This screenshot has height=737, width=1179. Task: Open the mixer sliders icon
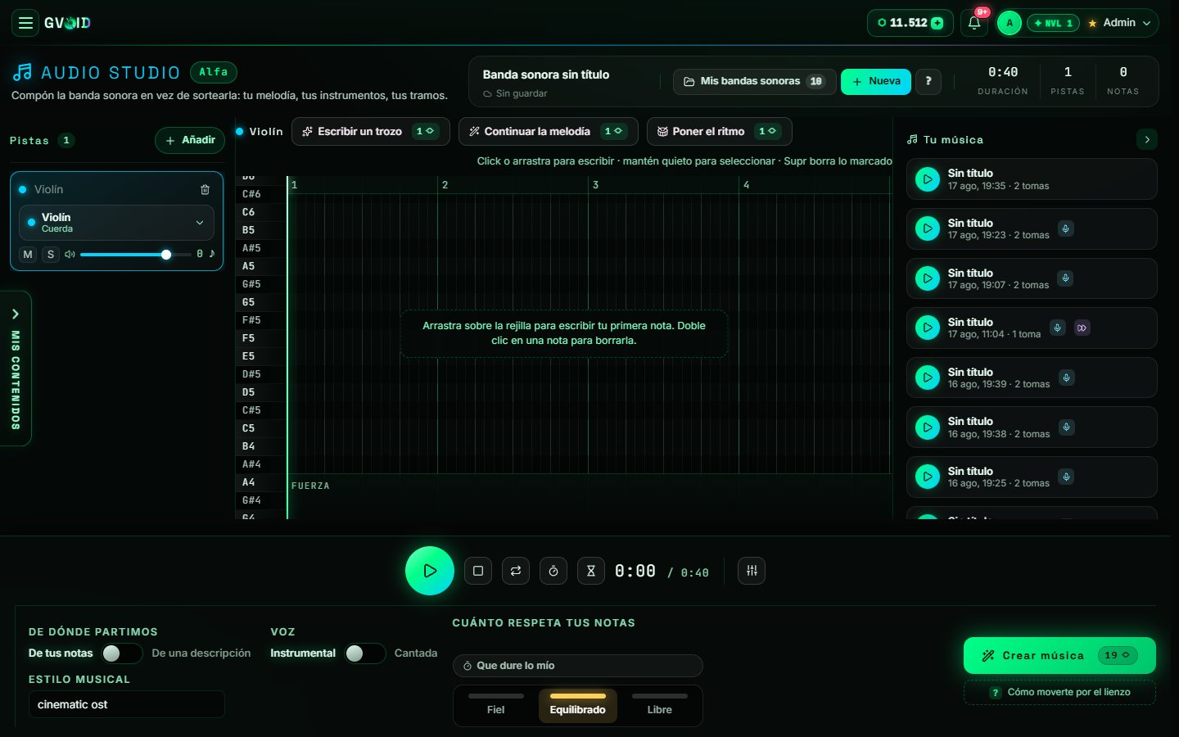[752, 571]
